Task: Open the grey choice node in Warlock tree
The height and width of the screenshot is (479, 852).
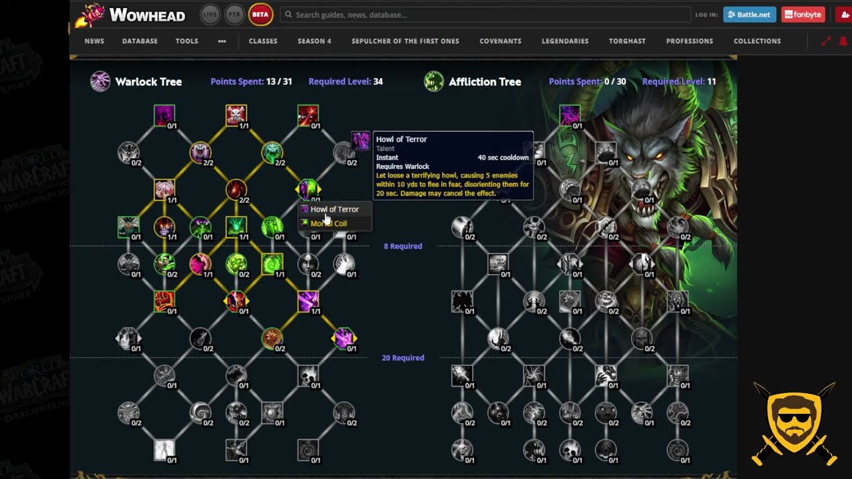Action: tap(128, 339)
